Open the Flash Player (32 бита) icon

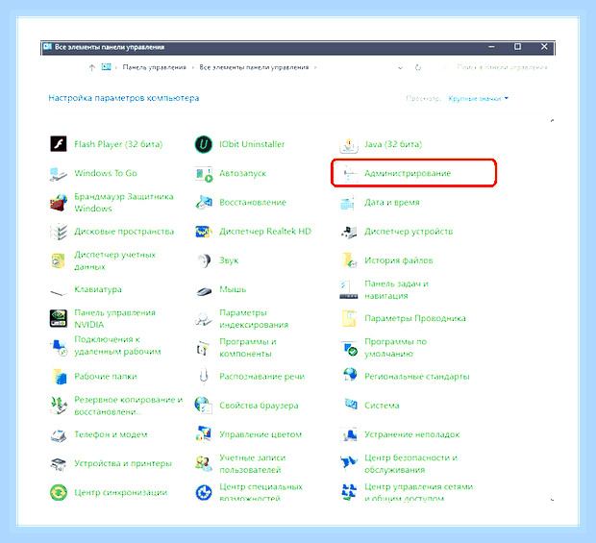click(x=59, y=144)
